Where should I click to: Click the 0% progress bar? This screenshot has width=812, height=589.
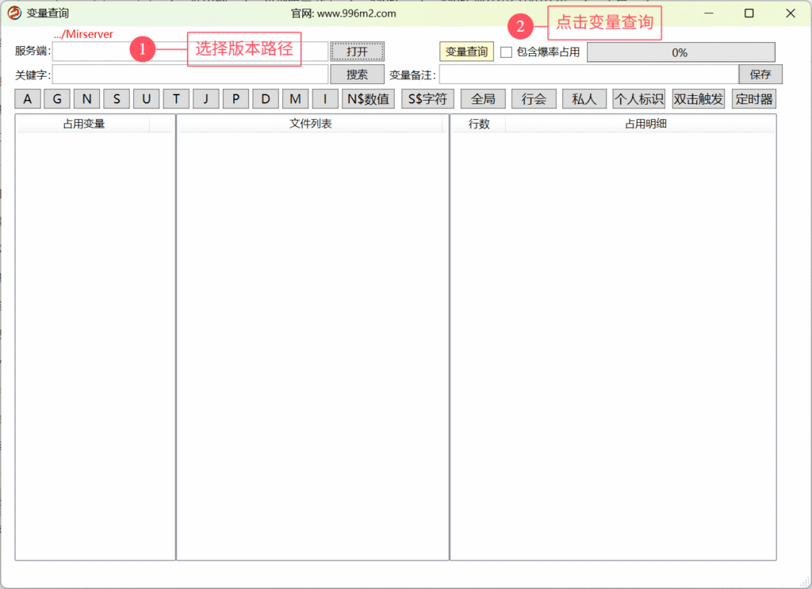pyautogui.click(x=680, y=52)
